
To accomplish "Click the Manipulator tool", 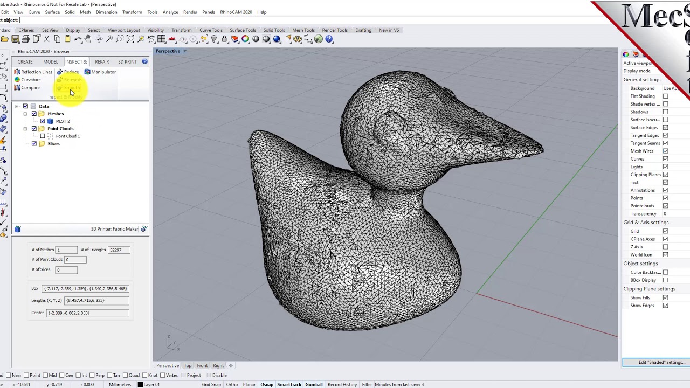I will (100, 72).
